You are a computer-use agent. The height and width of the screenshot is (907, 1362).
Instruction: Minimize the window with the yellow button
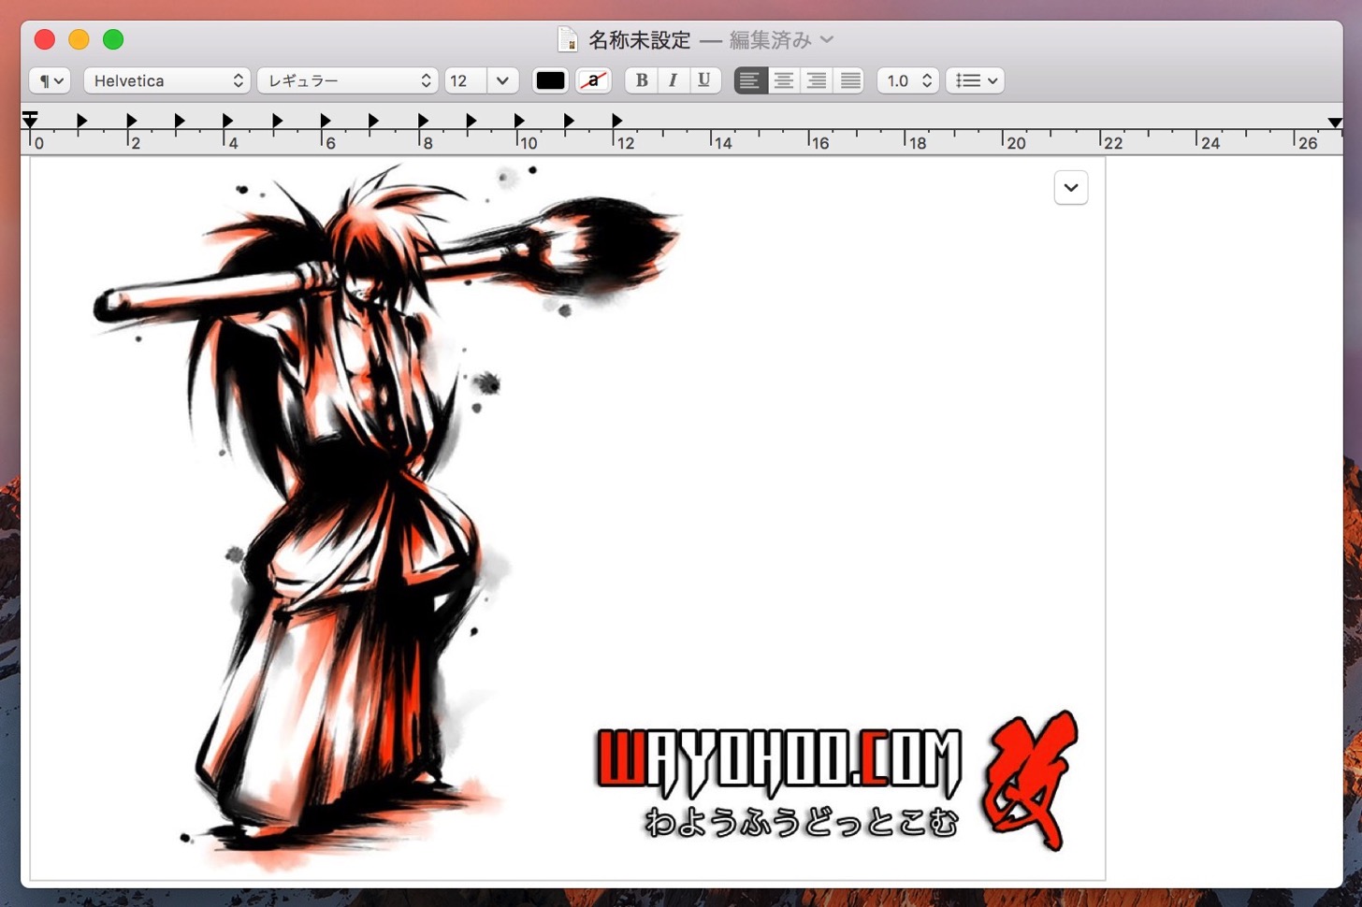click(79, 39)
